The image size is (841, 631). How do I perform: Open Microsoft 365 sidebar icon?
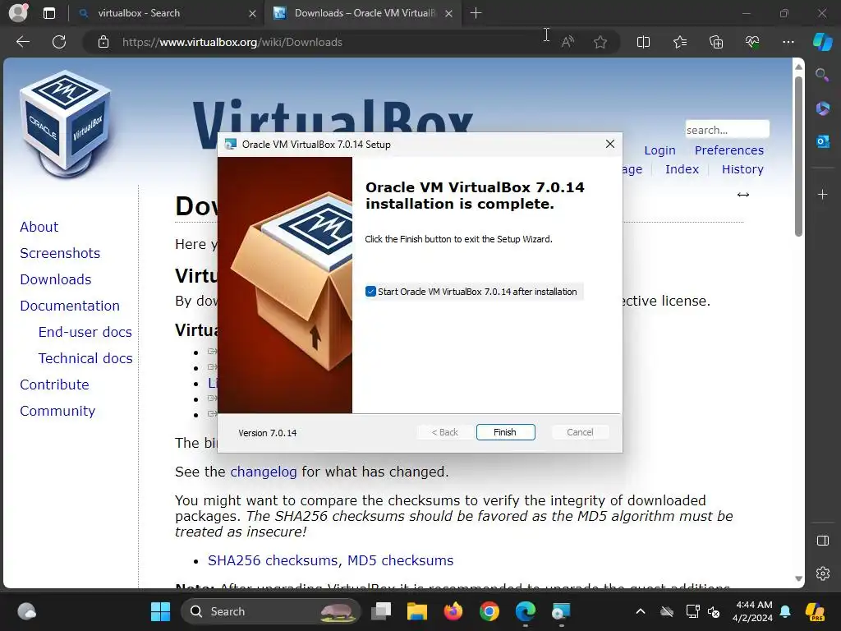tap(822, 108)
